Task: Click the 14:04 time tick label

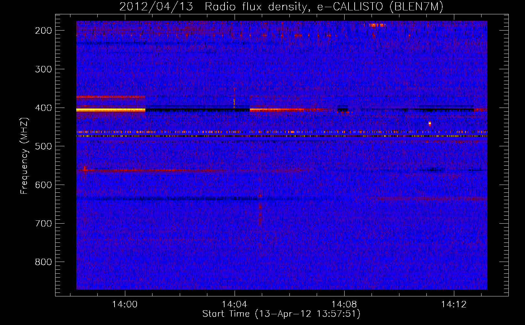Action: (235, 305)
